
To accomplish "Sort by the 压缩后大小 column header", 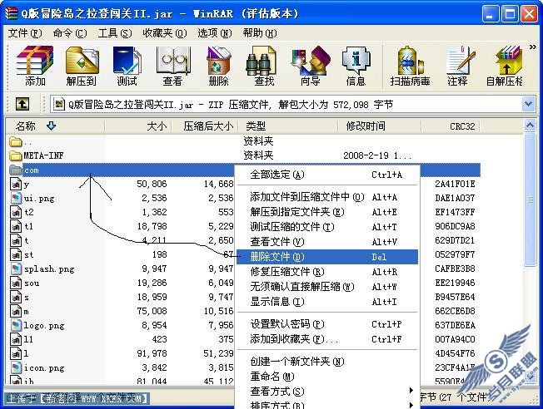I will pyautogui.click(x=205, y=126).
